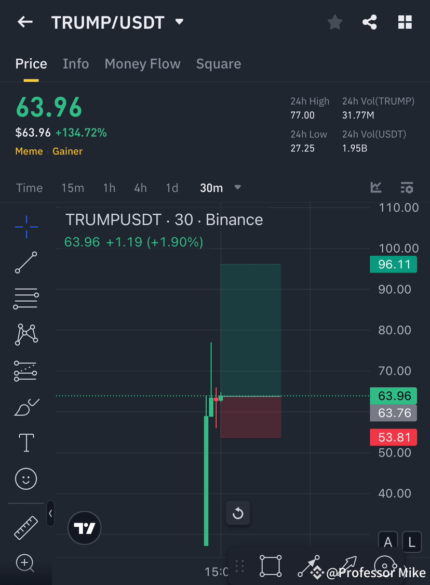Share the TRUMP/USDT chart
Viewport: 430px width, 585px height.
(370, 22)
